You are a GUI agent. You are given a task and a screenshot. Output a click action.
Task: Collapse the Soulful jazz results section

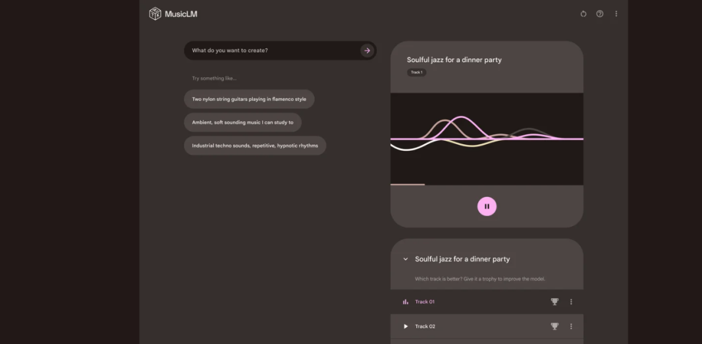[406, 259]
